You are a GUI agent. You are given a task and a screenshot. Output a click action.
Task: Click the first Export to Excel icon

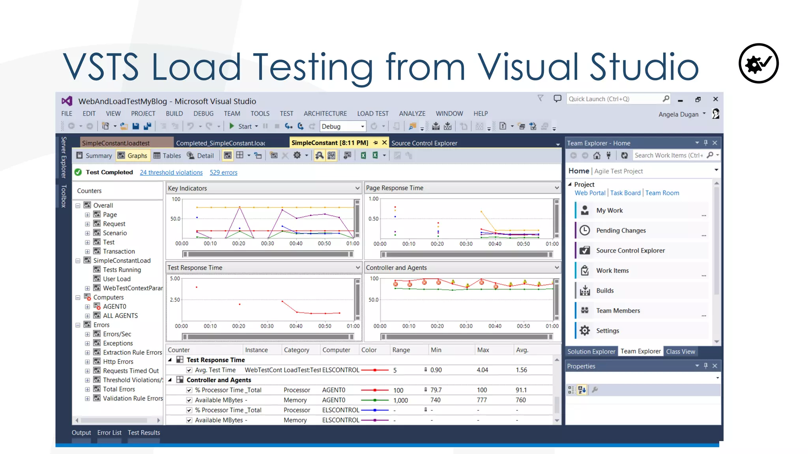pos(363,156)
